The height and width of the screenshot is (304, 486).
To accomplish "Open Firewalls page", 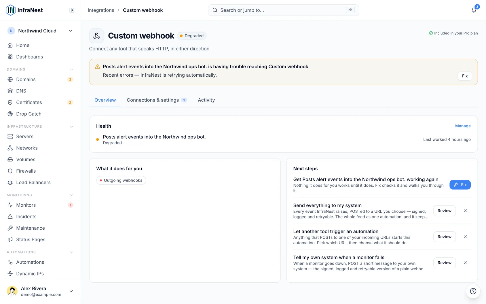I will tap(40, 171).
